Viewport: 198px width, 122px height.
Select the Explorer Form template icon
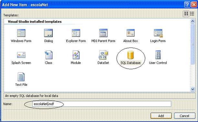[76, 33]
